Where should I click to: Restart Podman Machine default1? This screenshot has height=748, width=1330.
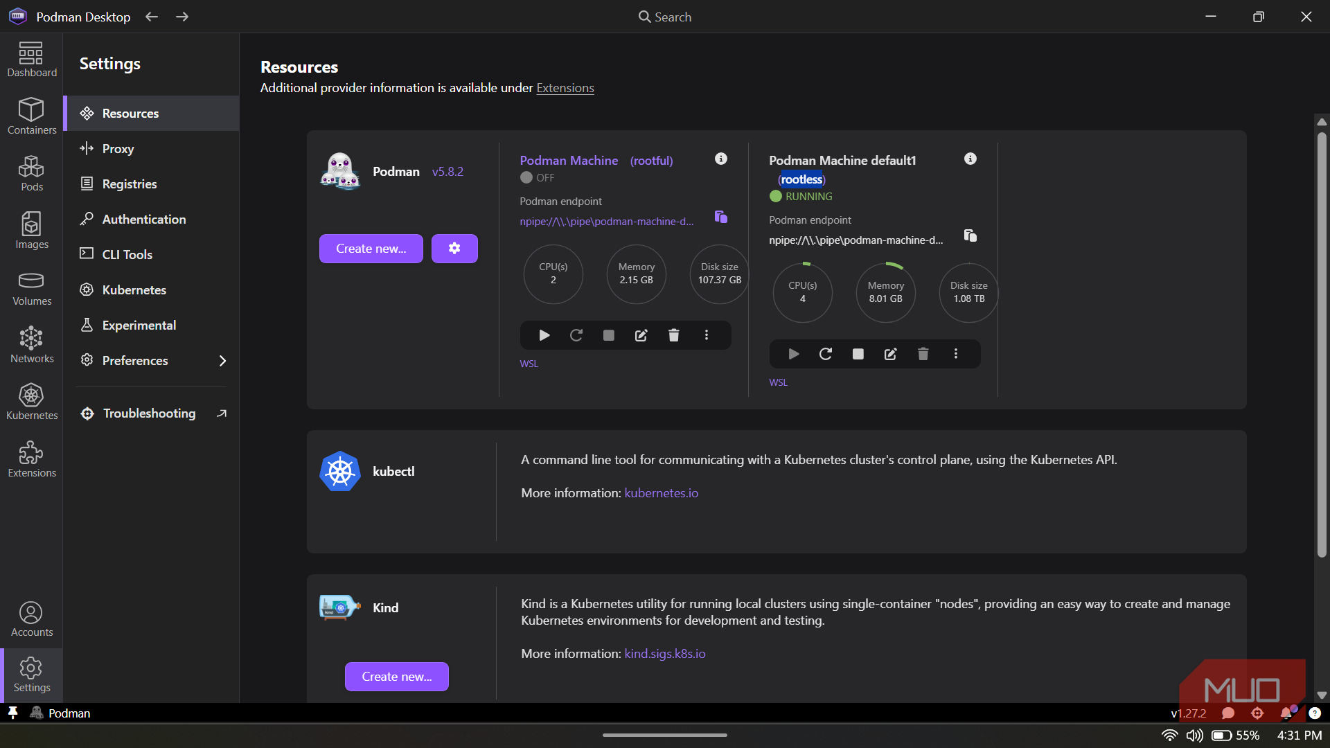(826, 354)
